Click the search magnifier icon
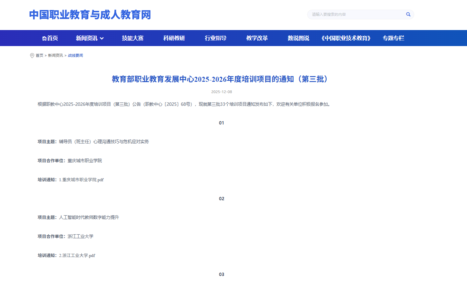The width and height of the screenshot is (467, 282). (408, 14)
